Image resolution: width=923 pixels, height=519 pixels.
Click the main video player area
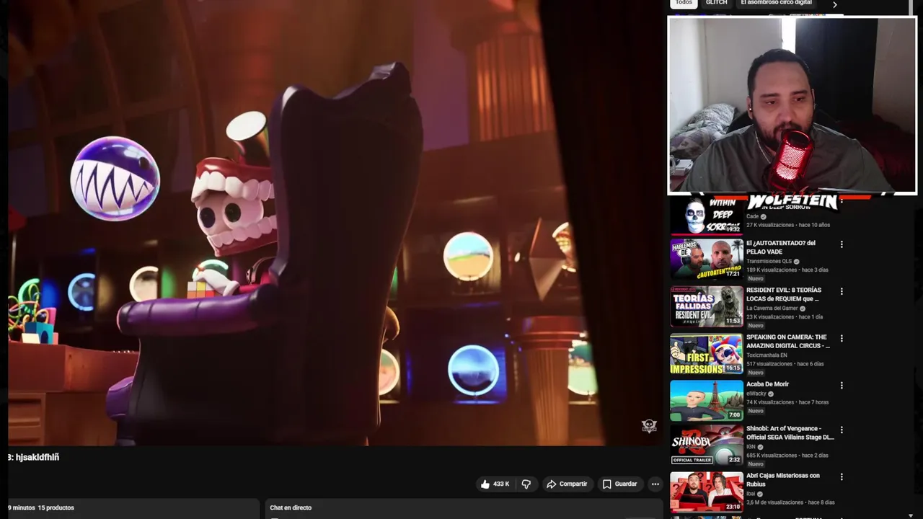pyautogui.click(x=335, y=223)
